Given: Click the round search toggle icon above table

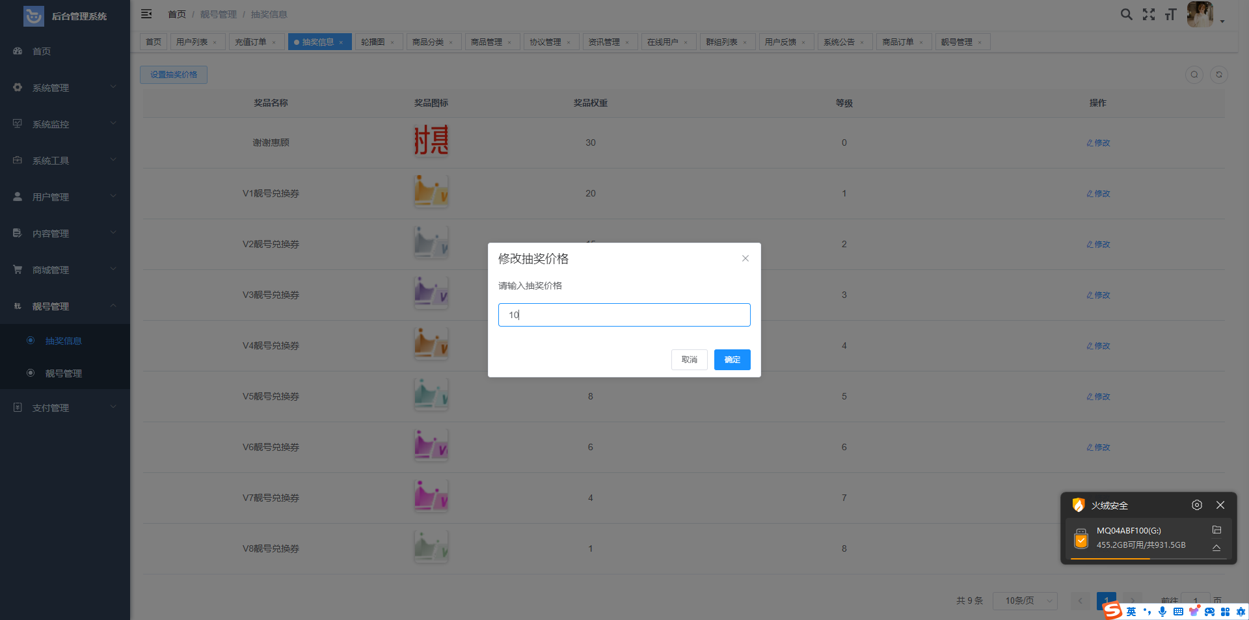Looking at the screenshot, I should [1194, 75].
